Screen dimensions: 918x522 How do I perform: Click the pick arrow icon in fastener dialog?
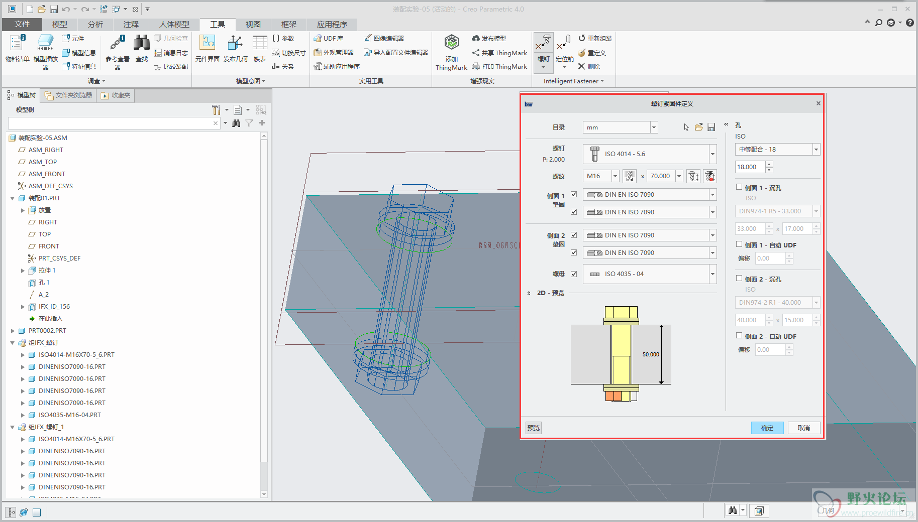[686, 127]
